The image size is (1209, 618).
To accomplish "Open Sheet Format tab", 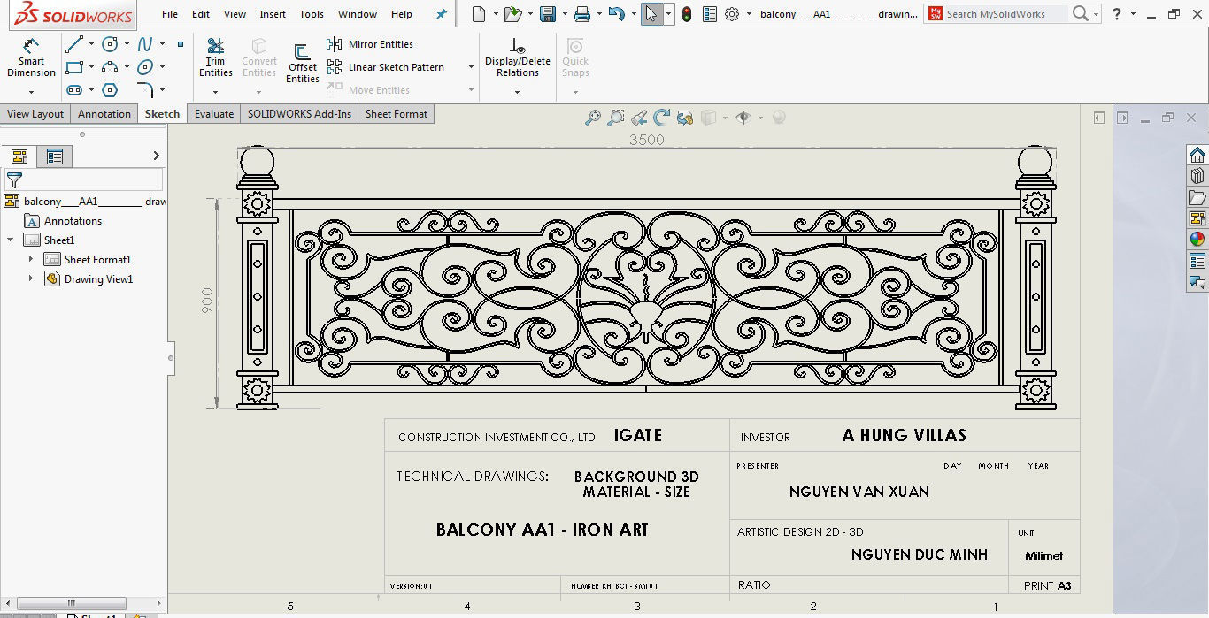I will pyautogui.click(x=397, y=114).
